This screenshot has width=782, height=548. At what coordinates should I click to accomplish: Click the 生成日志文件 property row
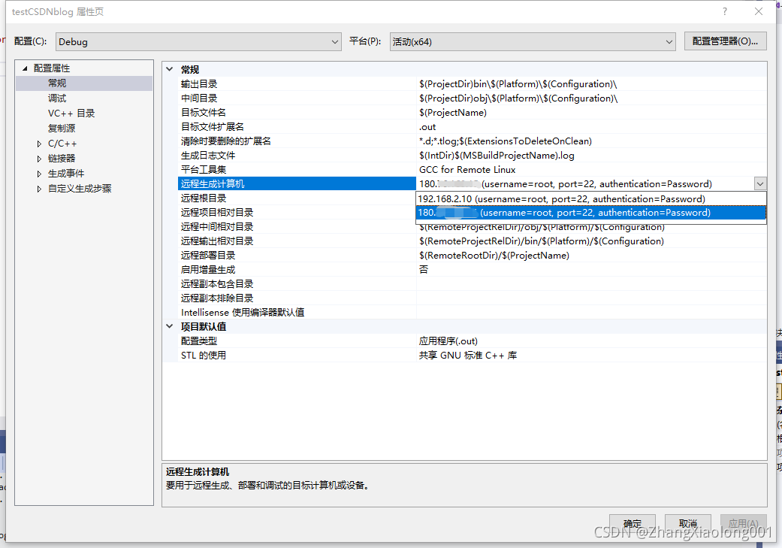point(473,155)
